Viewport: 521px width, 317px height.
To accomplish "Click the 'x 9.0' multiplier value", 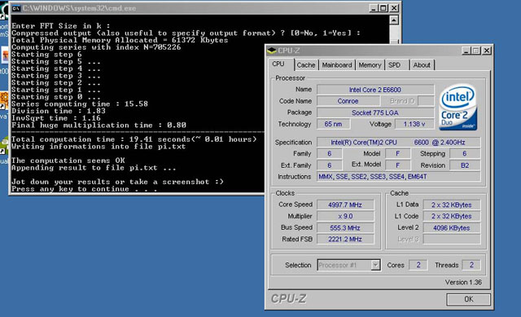I will click(345, 216).
